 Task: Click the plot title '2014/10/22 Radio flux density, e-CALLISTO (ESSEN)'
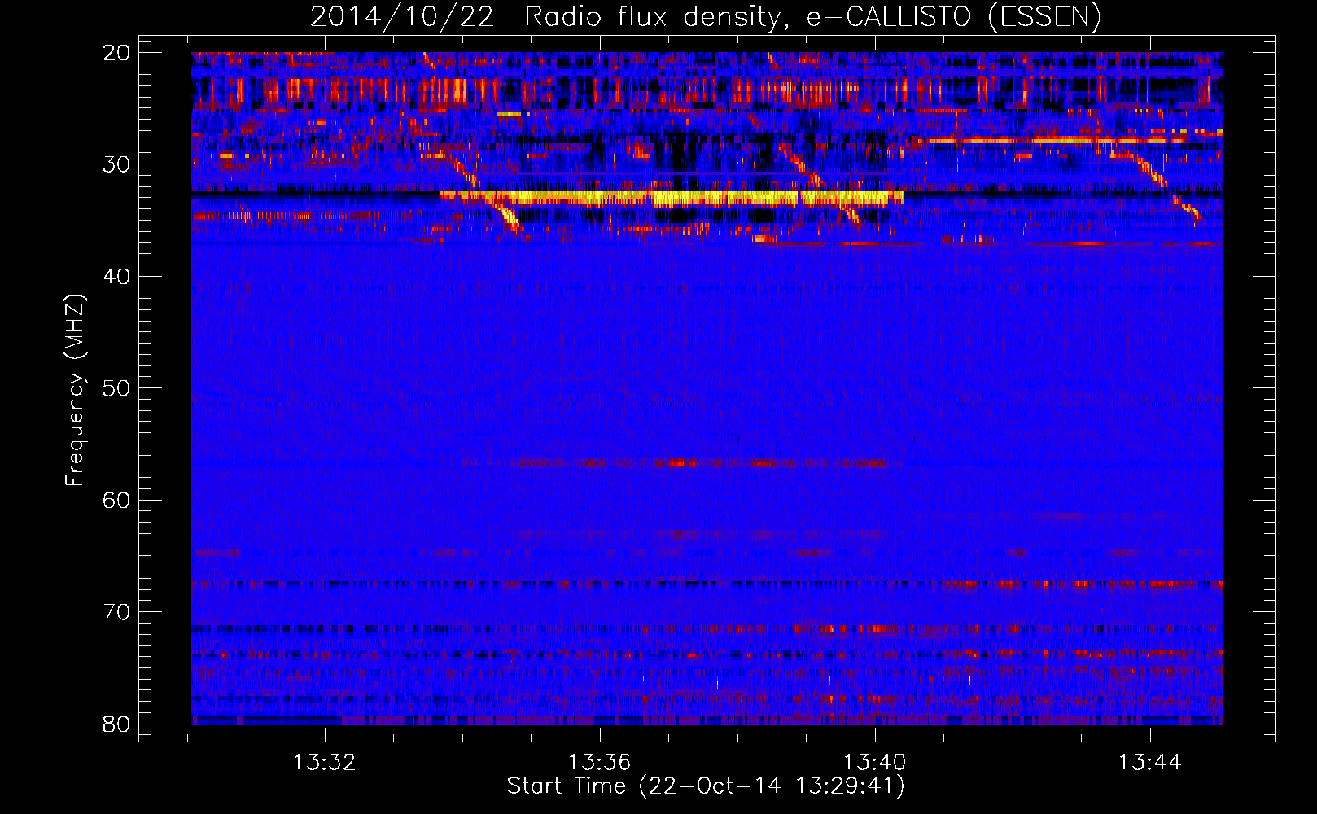tap(706, 16)
